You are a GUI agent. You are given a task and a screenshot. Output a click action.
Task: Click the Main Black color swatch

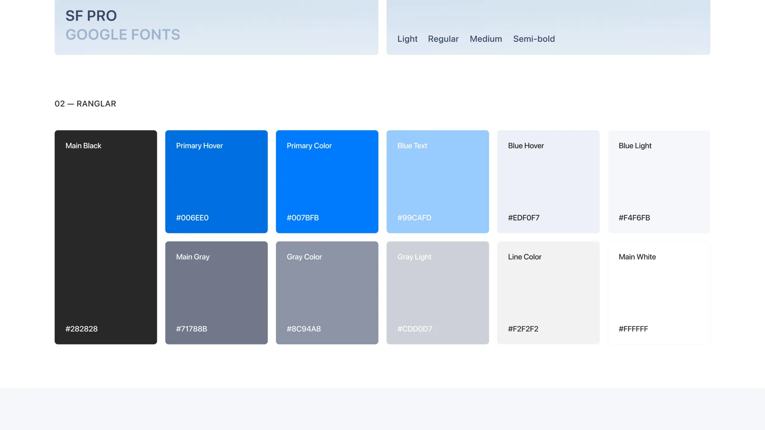tap(106, 237)
